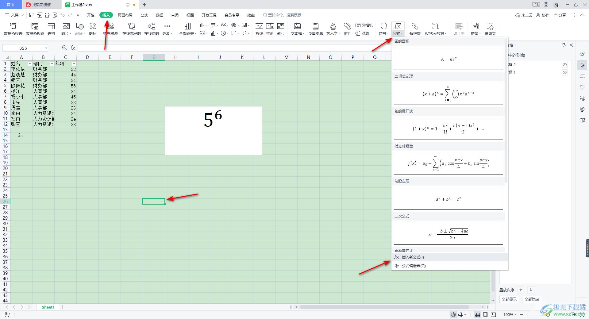Open the 文件 menu
Screen dimensions: 589x319
(x=14, y=15)
